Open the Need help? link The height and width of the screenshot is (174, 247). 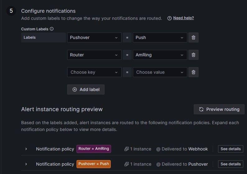[184, 18]
